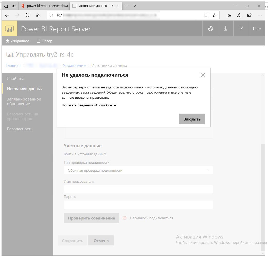
Task: Open browser favorites hub
Action: point(229,15)
